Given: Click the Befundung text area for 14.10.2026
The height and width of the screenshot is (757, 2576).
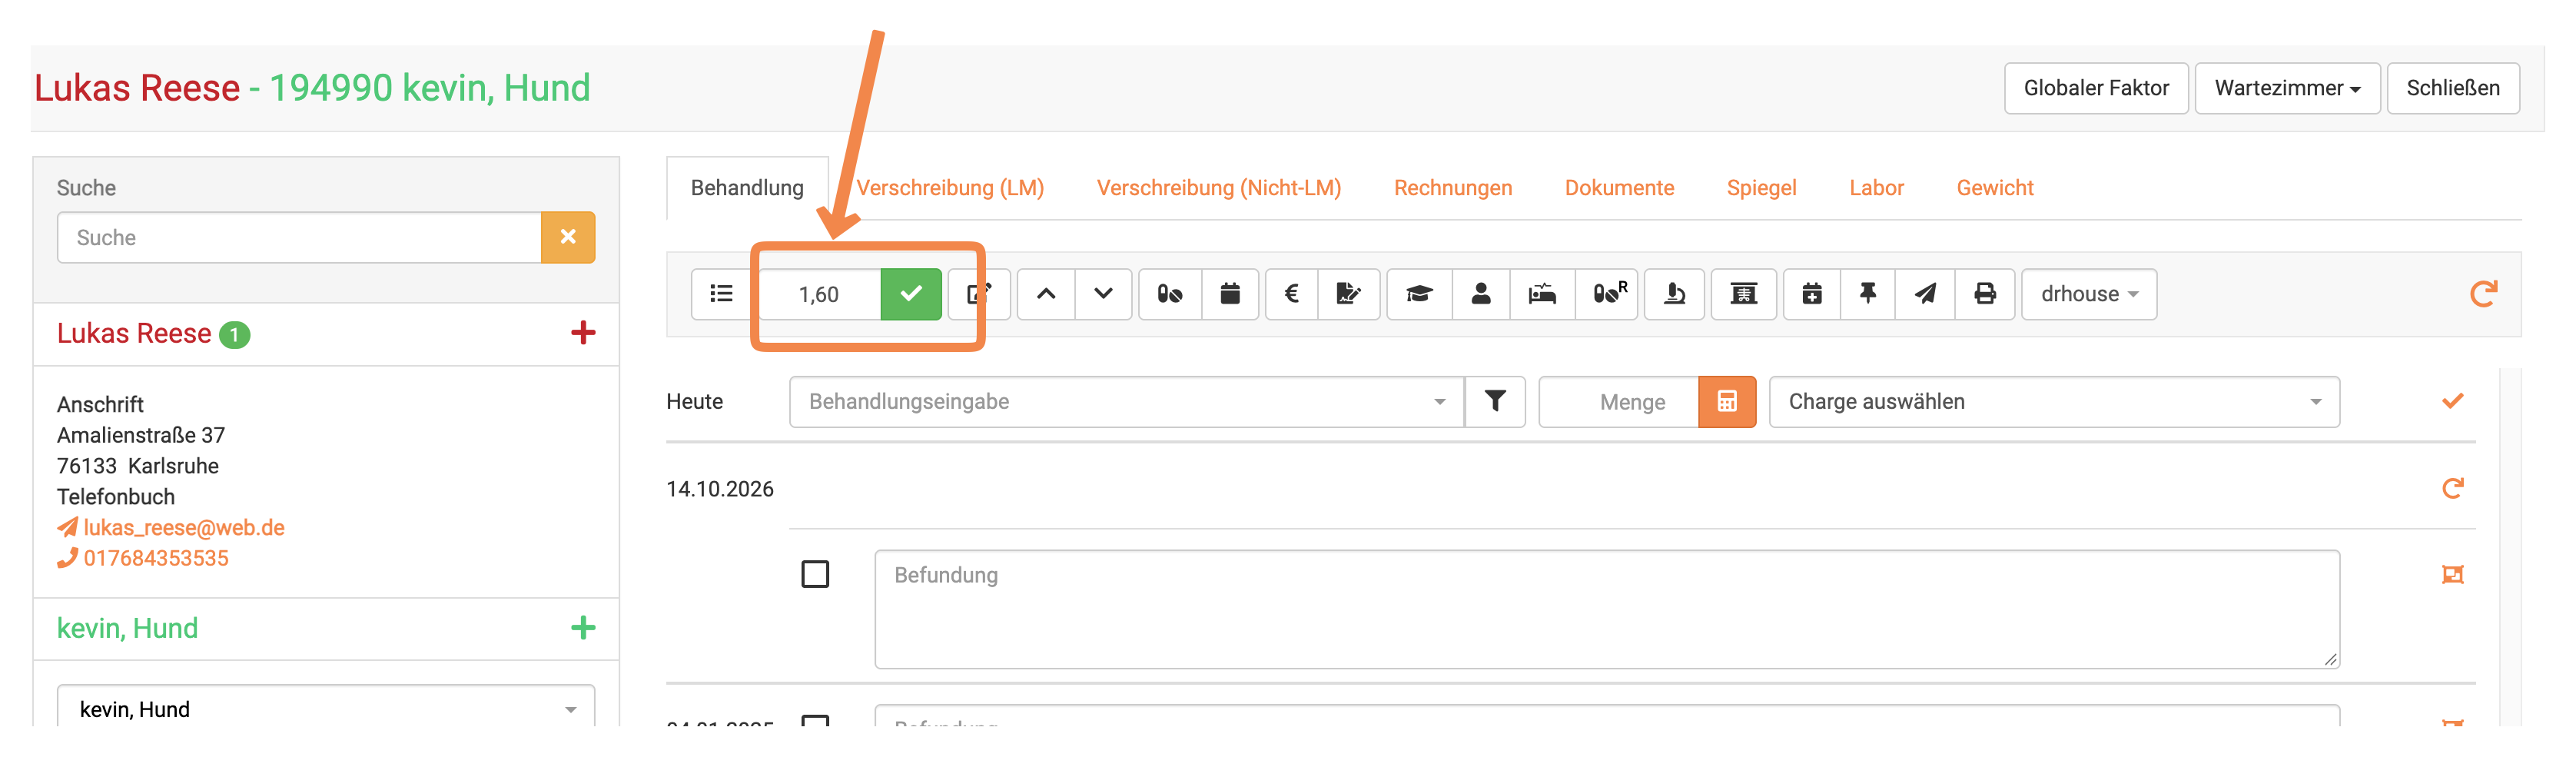Looking at the screenshot, I should [1607, 609].
